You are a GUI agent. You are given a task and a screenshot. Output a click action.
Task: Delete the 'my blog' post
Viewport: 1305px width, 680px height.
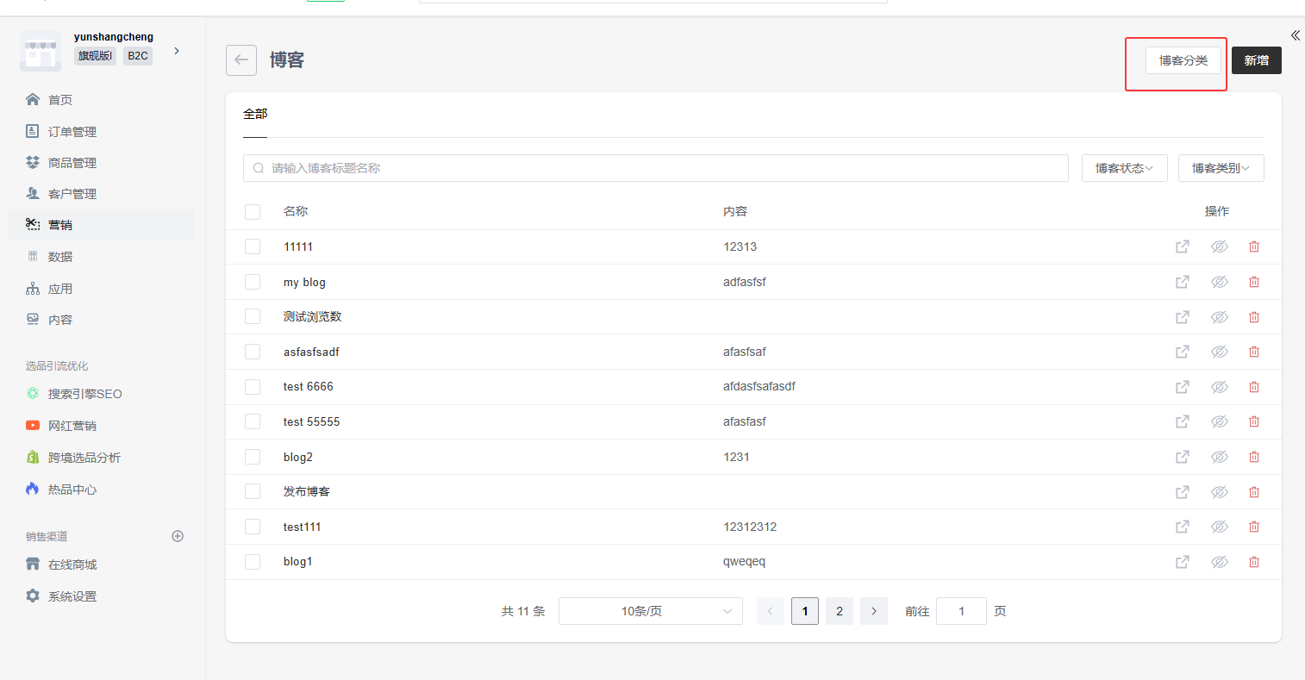[1254, 282]
